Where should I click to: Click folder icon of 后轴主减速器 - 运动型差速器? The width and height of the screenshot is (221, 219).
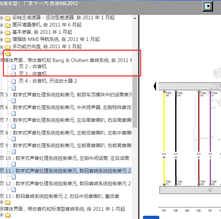pyautogui.click(x=8, y=18)
